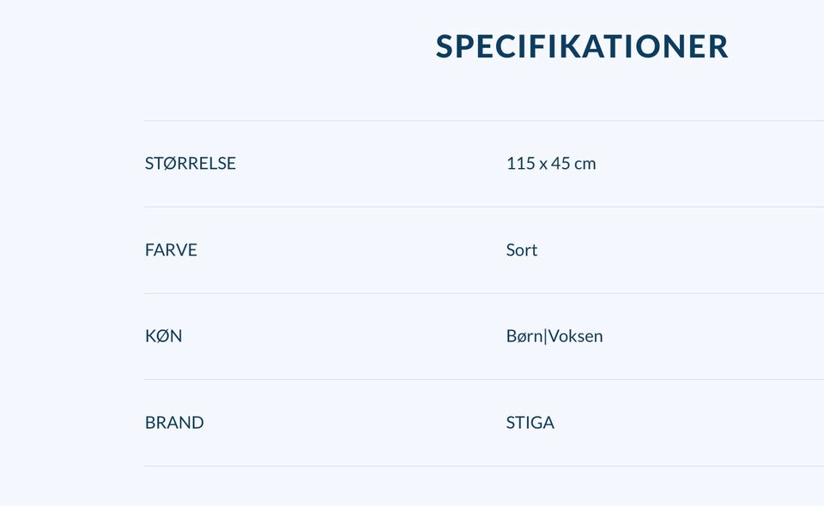The height and width of the screenshot is (506, 824).
Task: Click the brand value STIGA
Action: [530, 423]
